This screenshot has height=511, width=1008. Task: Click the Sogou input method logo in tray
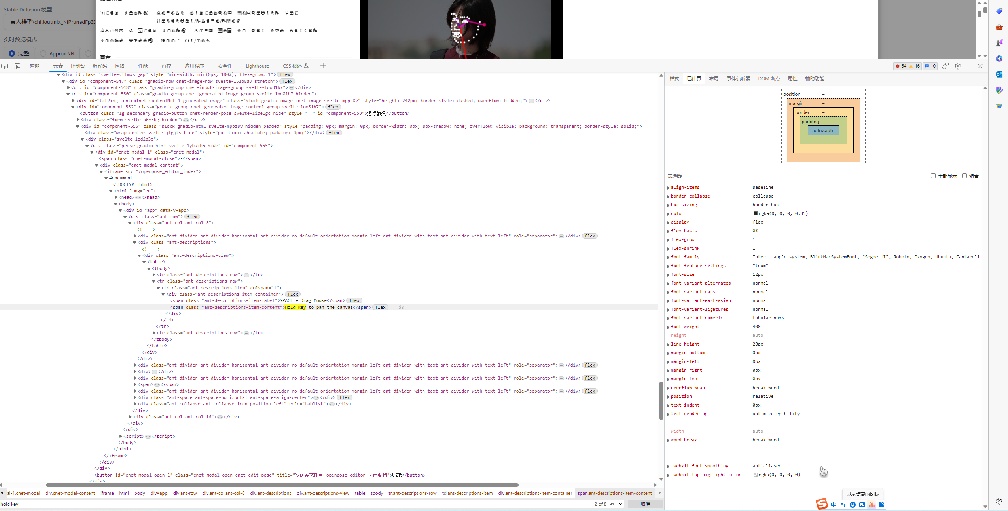pos(821,504)
